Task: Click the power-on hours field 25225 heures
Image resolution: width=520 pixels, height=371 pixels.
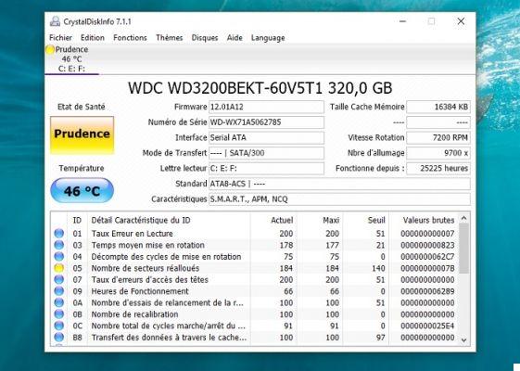Action: pos(438,168)
